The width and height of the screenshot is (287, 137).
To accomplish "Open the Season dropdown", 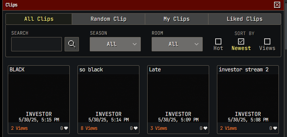I will (x=115, y=44).
